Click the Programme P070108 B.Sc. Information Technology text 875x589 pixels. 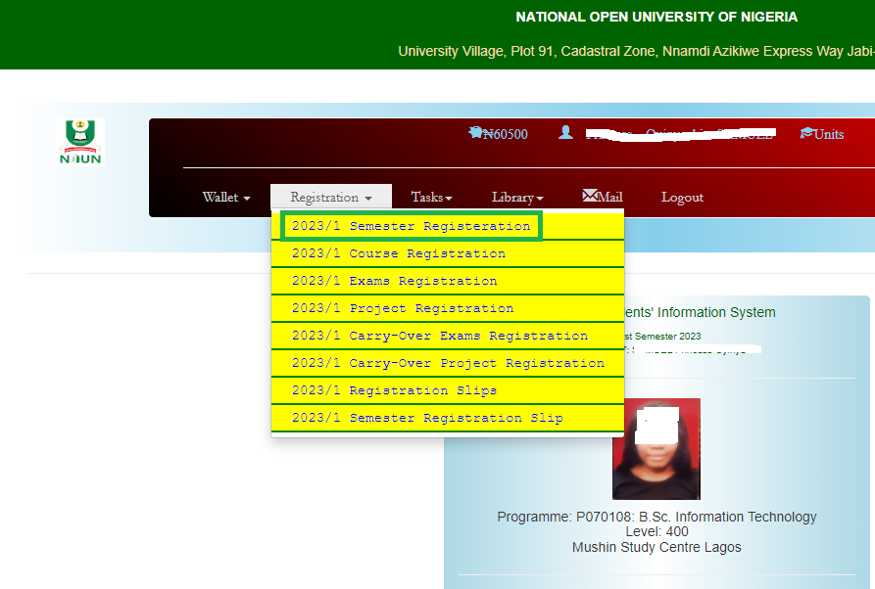click(656, 517)
